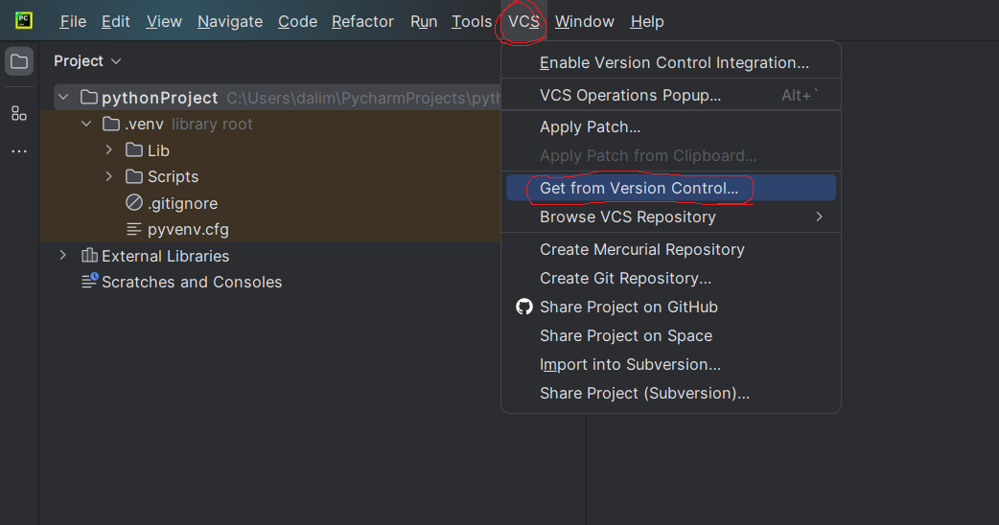Choose Browse VCS Repository
This screenshot has height=525, width=999.
pyautogui.click(x=671, y=217)
